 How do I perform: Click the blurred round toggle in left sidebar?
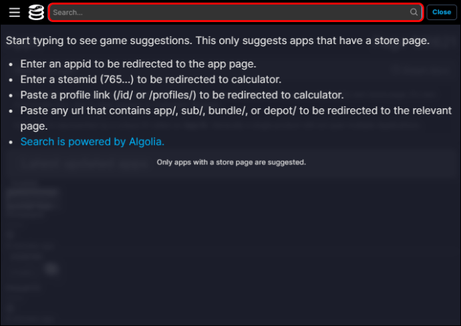click(51, 269)
